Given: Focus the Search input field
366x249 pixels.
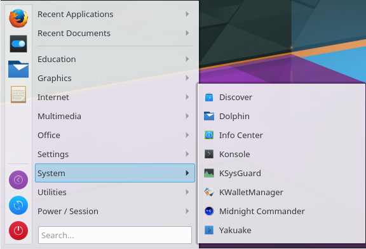Looking at the screenshot, I should 115,235.
